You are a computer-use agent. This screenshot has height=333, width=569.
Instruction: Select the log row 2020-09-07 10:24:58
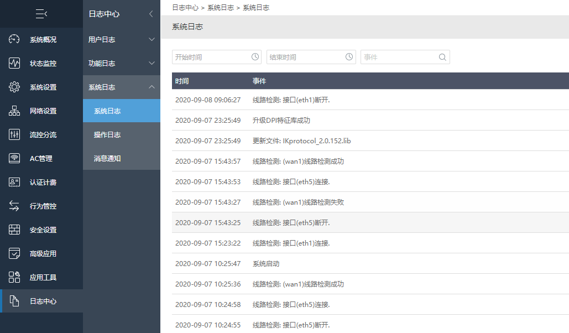[x=370, y=304]
